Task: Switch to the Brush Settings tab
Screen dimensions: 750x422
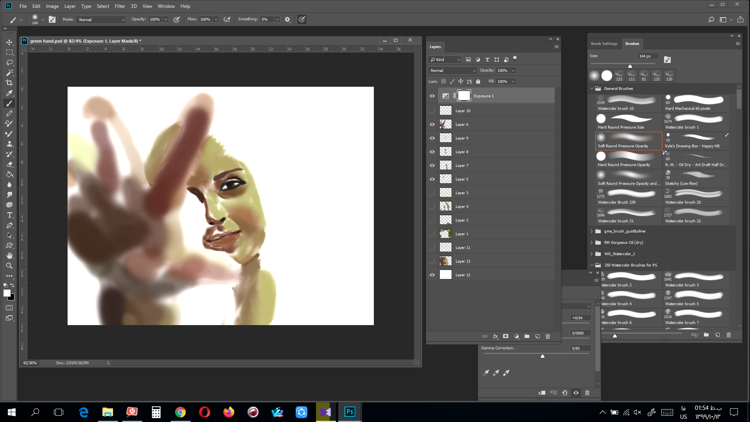Action: (x=604, y=44)
